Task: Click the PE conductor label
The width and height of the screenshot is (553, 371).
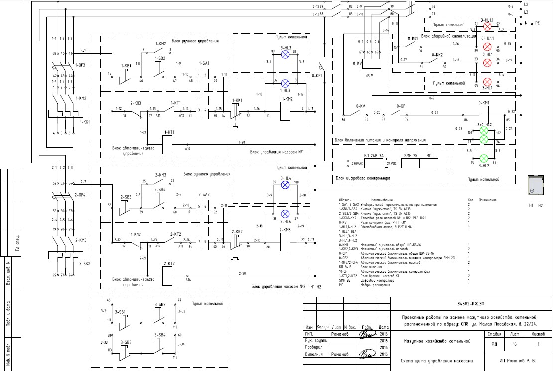Action: [538, 23]
